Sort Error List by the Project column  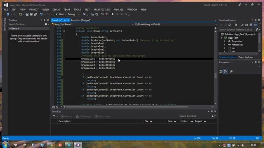click(205, 121)
